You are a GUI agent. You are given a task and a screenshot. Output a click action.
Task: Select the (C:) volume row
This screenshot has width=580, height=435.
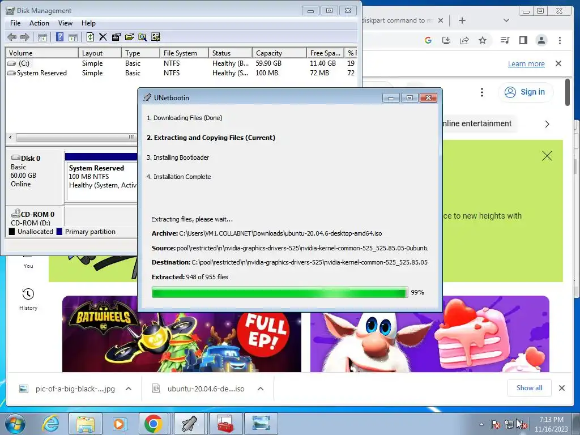point(181,63)
